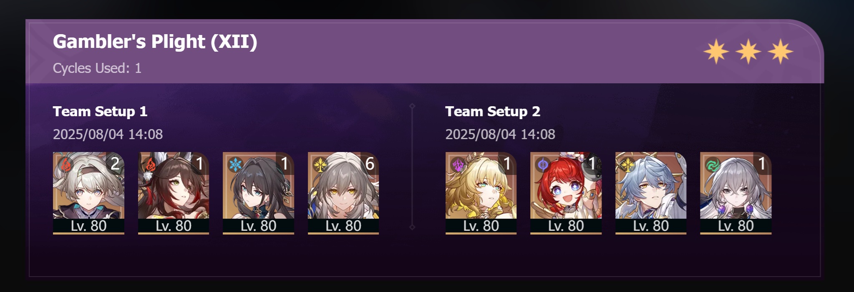The width and height of the screenshot is (854, 292).
Task: Click the third gold star rating icon
Action: click(780, 52)
